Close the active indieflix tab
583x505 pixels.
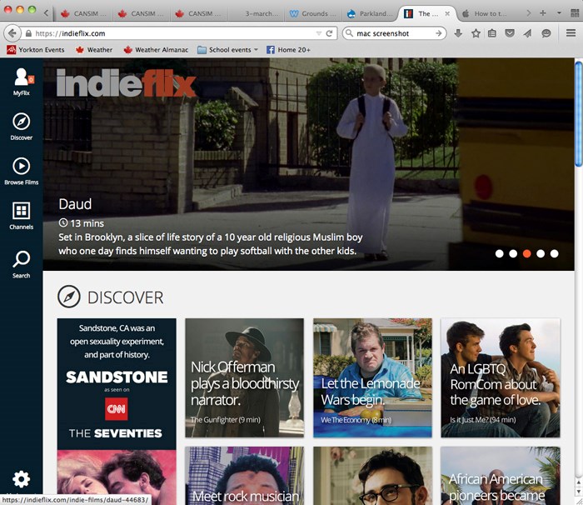click(x=447, y=13)
